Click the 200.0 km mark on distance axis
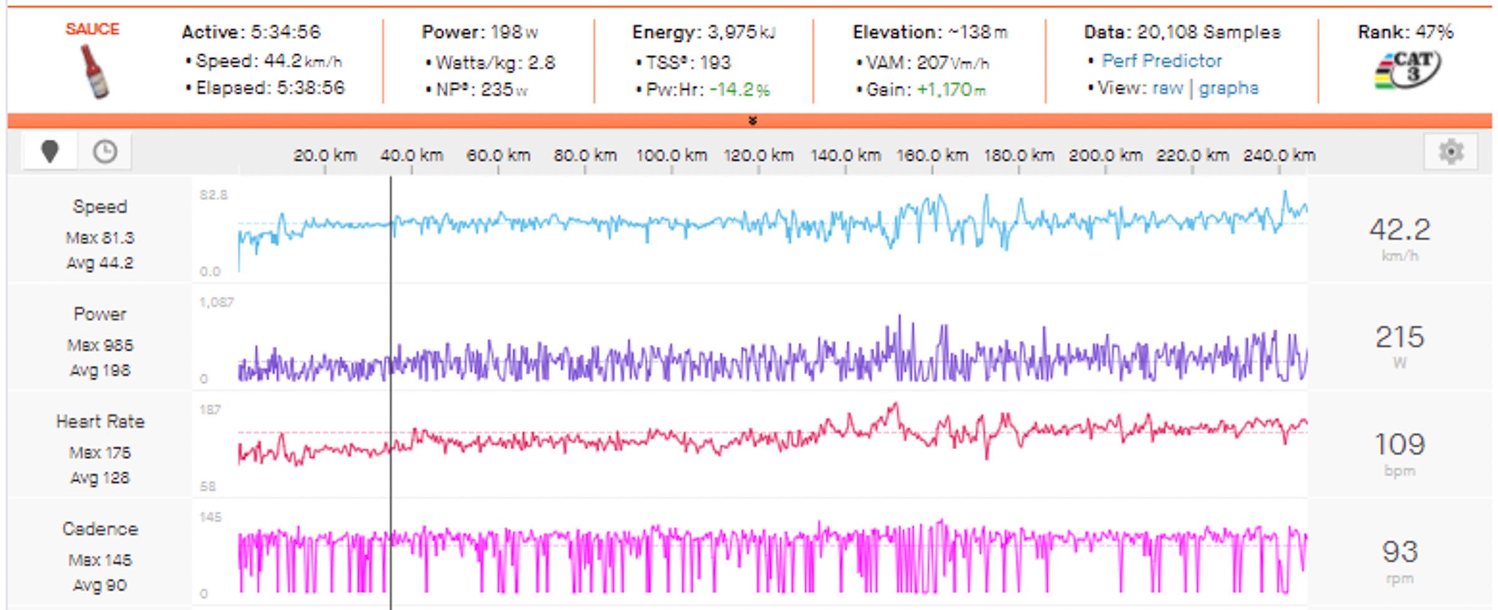The width and height of the screenshot is (1498, 610). pos(1105,155)
